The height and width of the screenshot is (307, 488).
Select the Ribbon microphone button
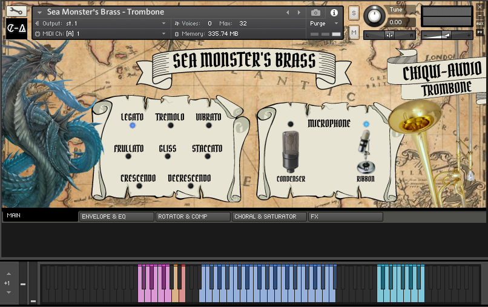[366, 124]
